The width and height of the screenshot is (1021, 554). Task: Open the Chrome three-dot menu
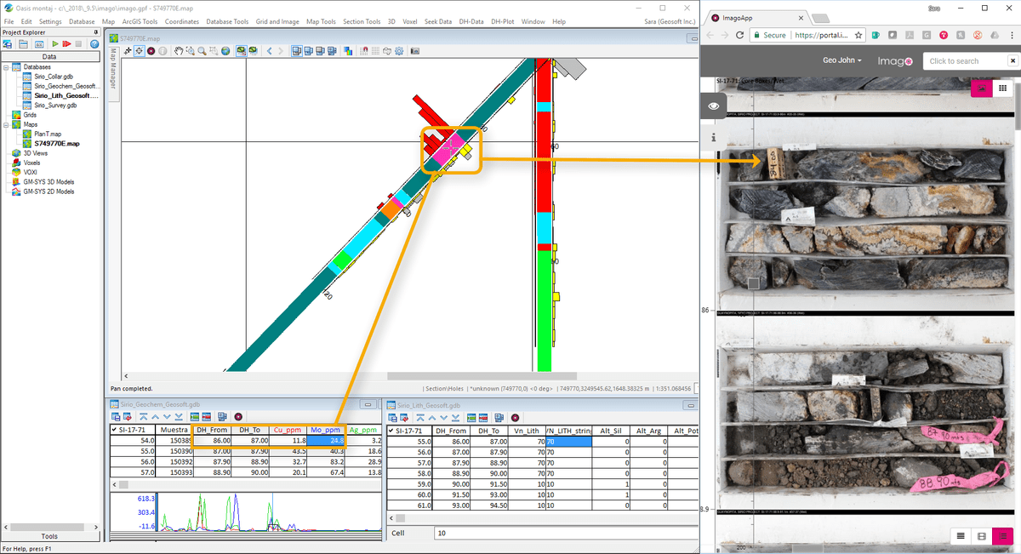[1012, 36]
